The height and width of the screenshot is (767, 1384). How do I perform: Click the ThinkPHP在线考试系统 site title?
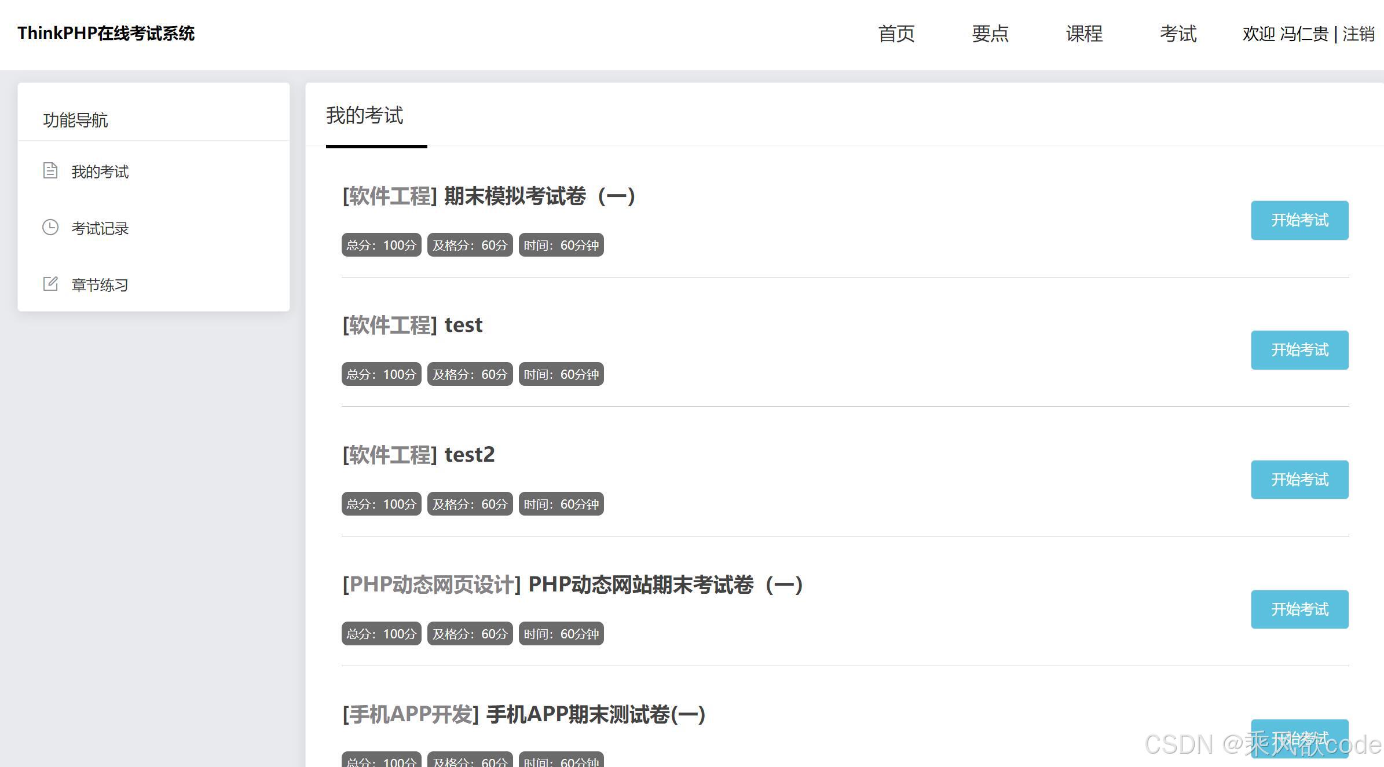[106, 33]
